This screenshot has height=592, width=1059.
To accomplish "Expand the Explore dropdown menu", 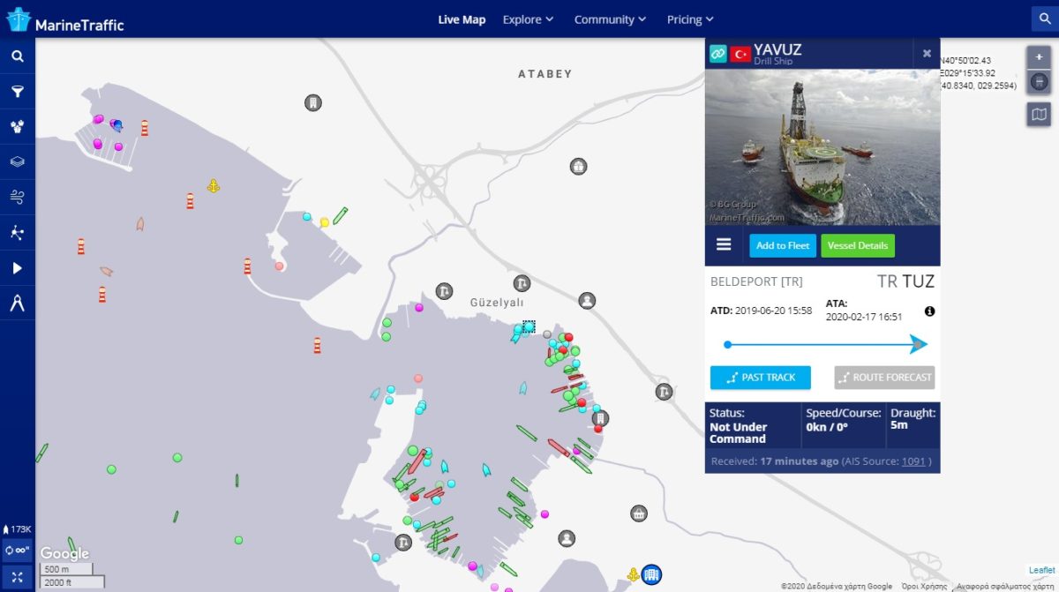I will (528, 19).
